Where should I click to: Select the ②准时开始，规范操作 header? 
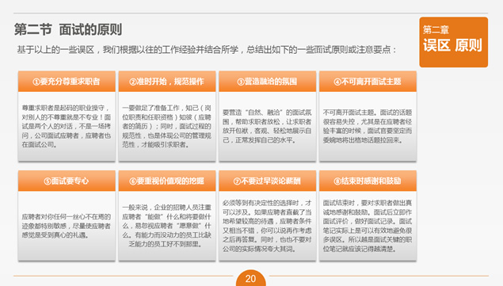[x=167, y=82]
